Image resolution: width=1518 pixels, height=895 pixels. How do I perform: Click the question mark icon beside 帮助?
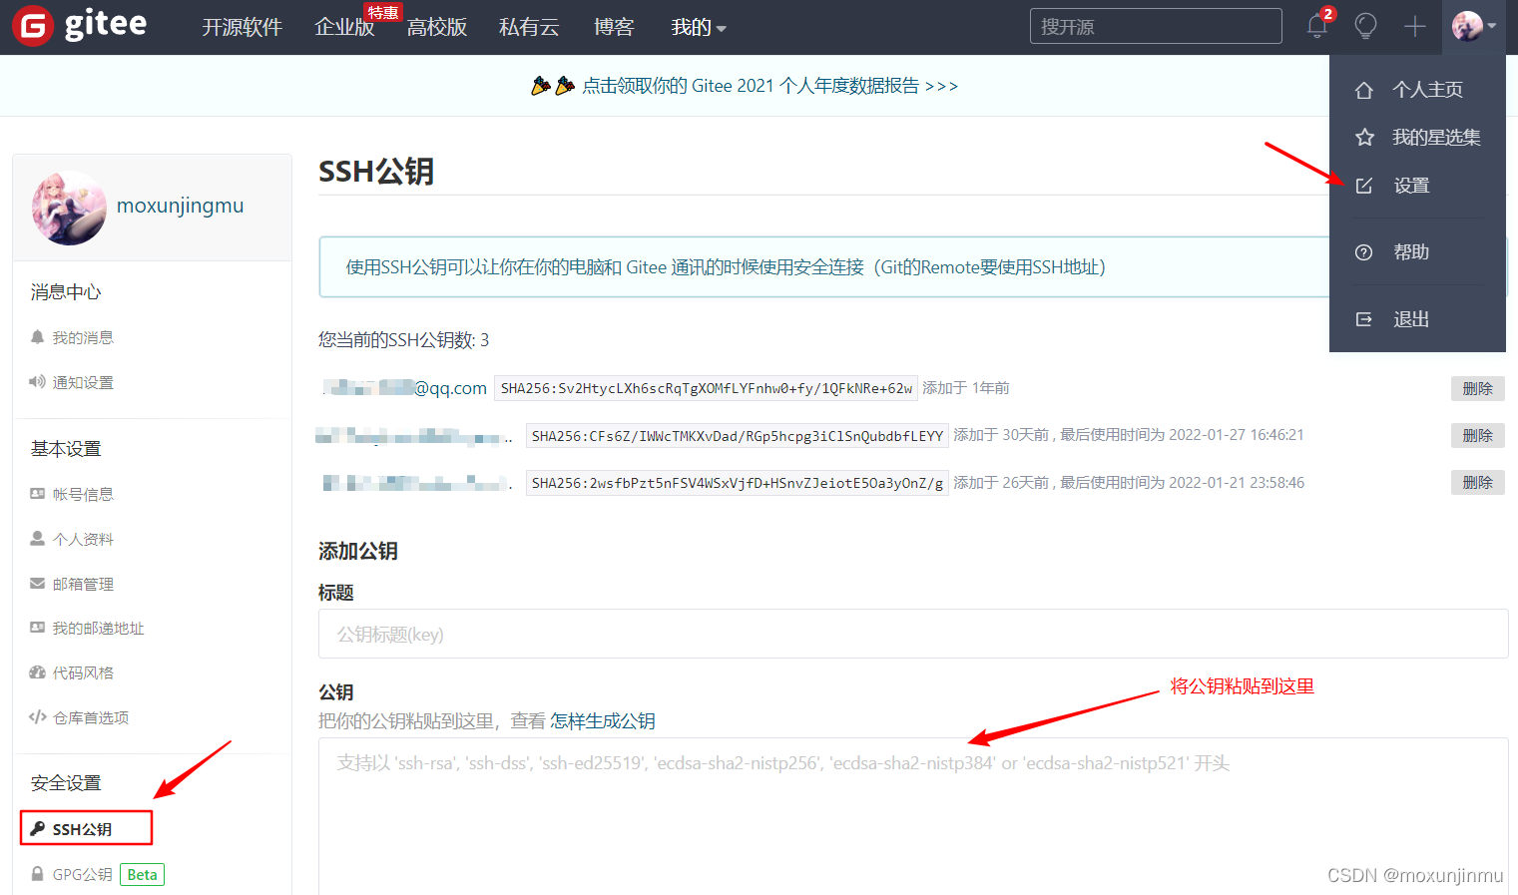click(x=1364, y=252)
